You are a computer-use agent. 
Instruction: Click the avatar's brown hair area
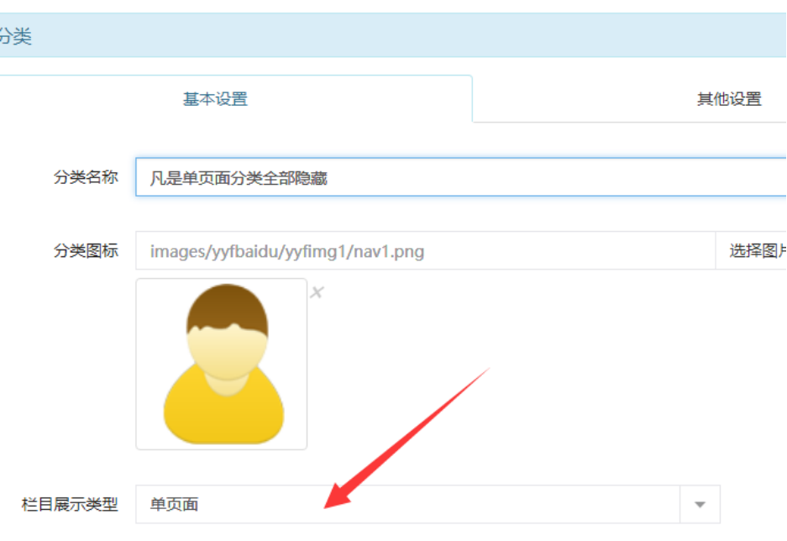click(x=227, y=307)
